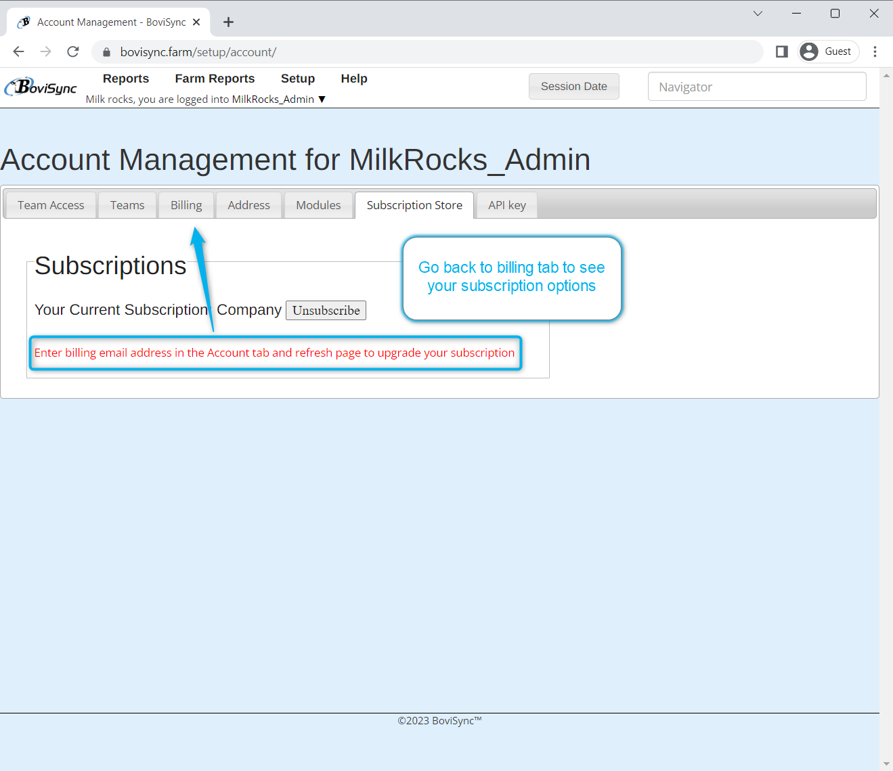Close the Account Management browser tab
Viewport: 893px width, 771px height.
point(196,22)
